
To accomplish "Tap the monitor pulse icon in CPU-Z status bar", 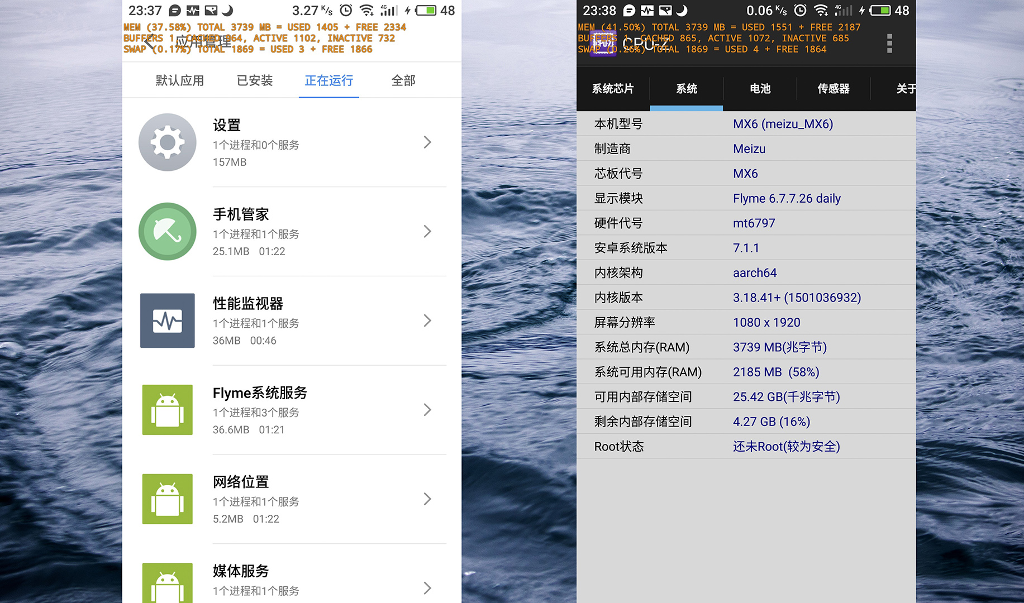I will (647, 11).
